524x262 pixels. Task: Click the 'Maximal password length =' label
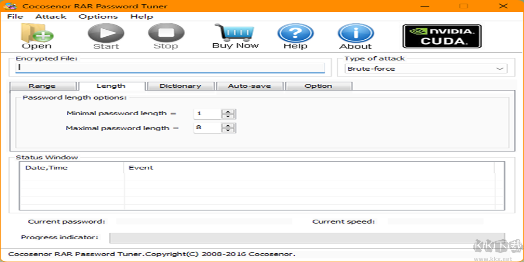click(122, 128)
